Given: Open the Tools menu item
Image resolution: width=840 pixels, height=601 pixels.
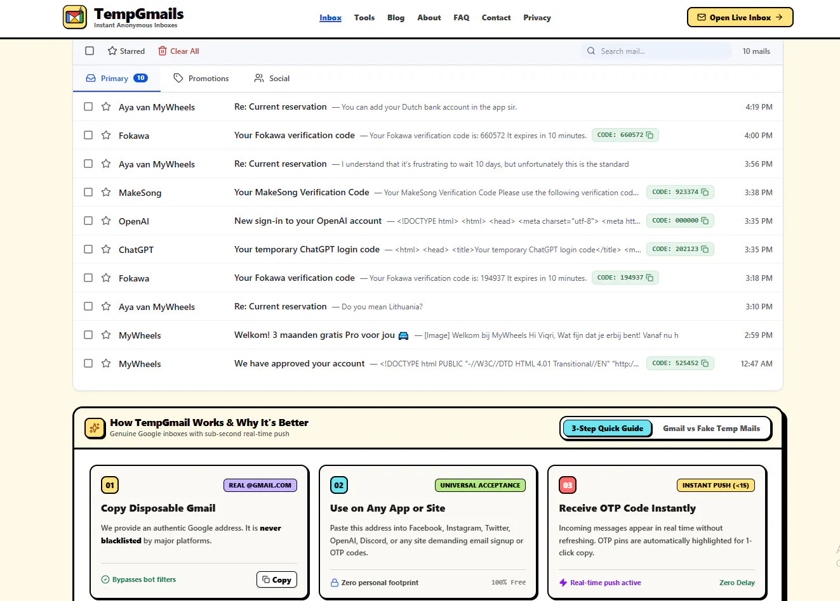Looking at the screenshot, I should coord(364,18).
